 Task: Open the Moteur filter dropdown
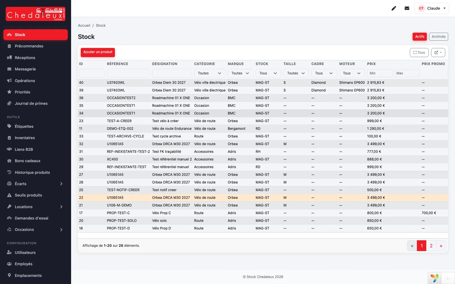pyautogui.click(x=352, y=73)
